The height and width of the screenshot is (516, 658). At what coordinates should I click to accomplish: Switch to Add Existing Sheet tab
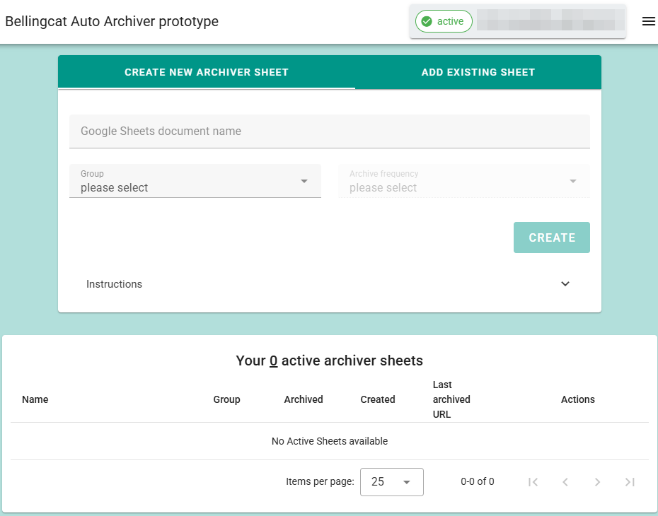point(478,72)
